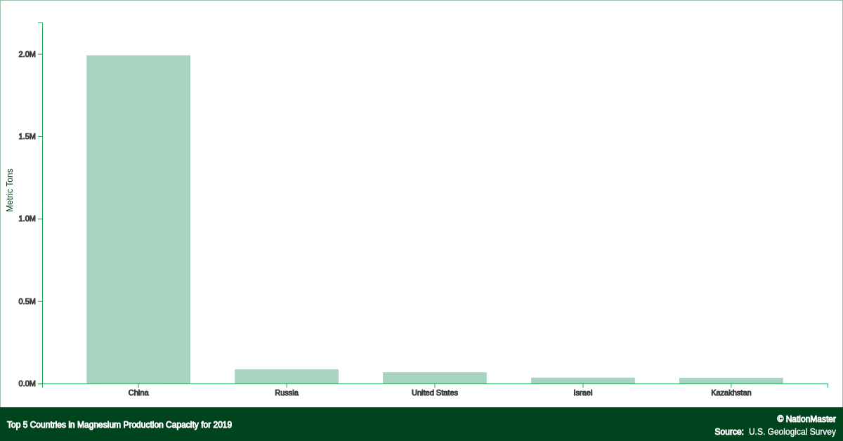Click the Russia axis label
Image resolution: width=843 pixels, height=441 pixels.
click(287, 393)
